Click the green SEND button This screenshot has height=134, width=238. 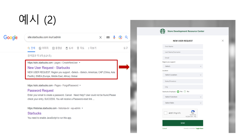183,123
